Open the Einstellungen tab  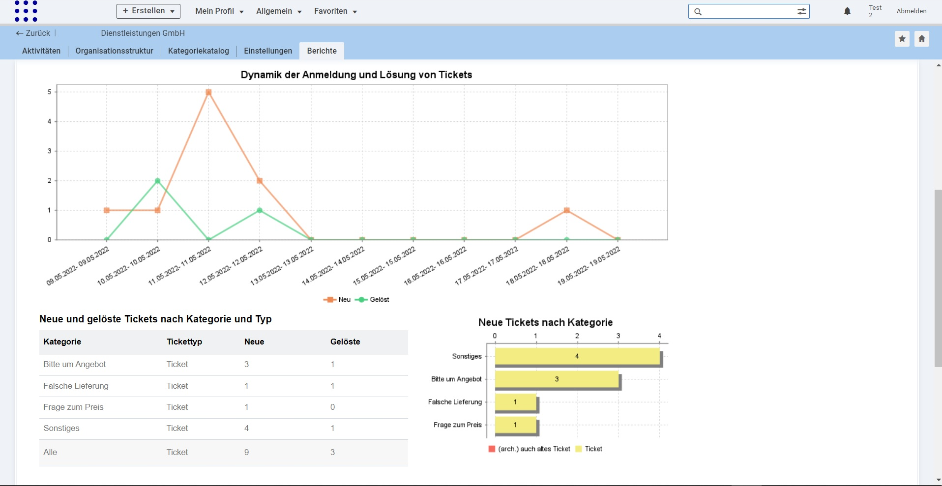click(x=268, y=51)
